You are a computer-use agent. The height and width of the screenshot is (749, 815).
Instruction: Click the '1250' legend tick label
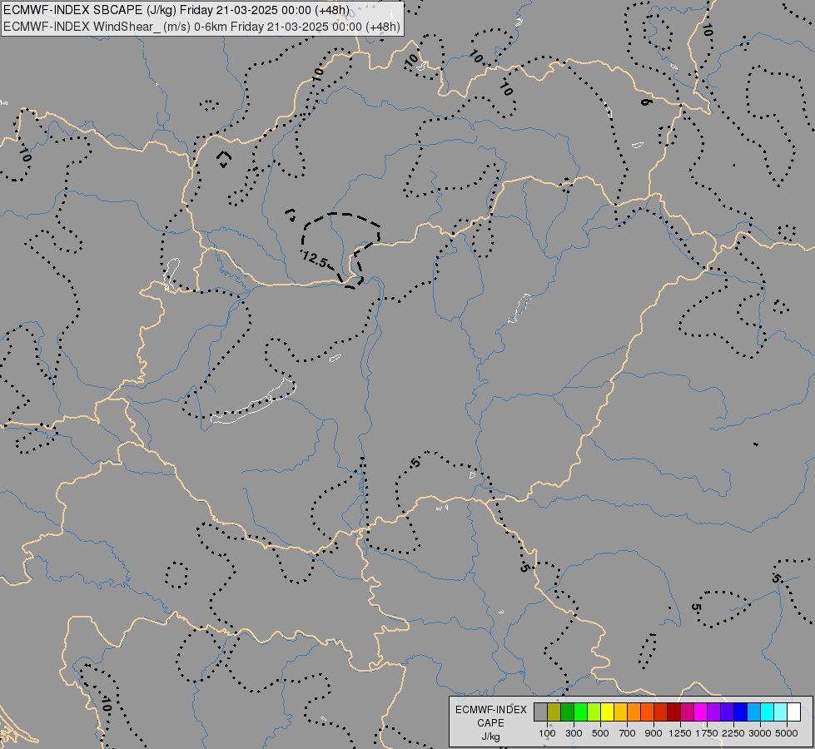pyautogui.click(x=680, y=733)
